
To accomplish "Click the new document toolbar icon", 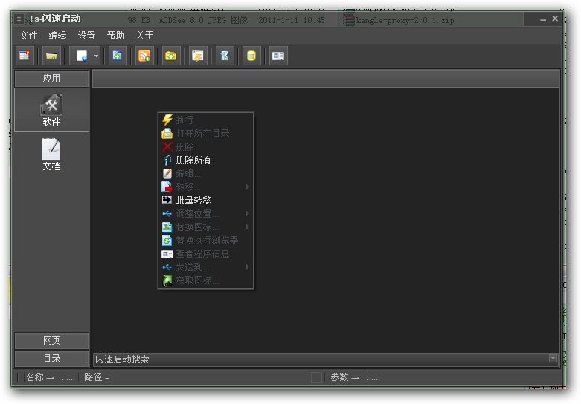I will coord(81,56).
